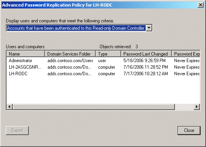The height and width of the screenshot is (147, 206).
Task: Sort by Password Last Changed column header
Action: click(x=146, y=54)
